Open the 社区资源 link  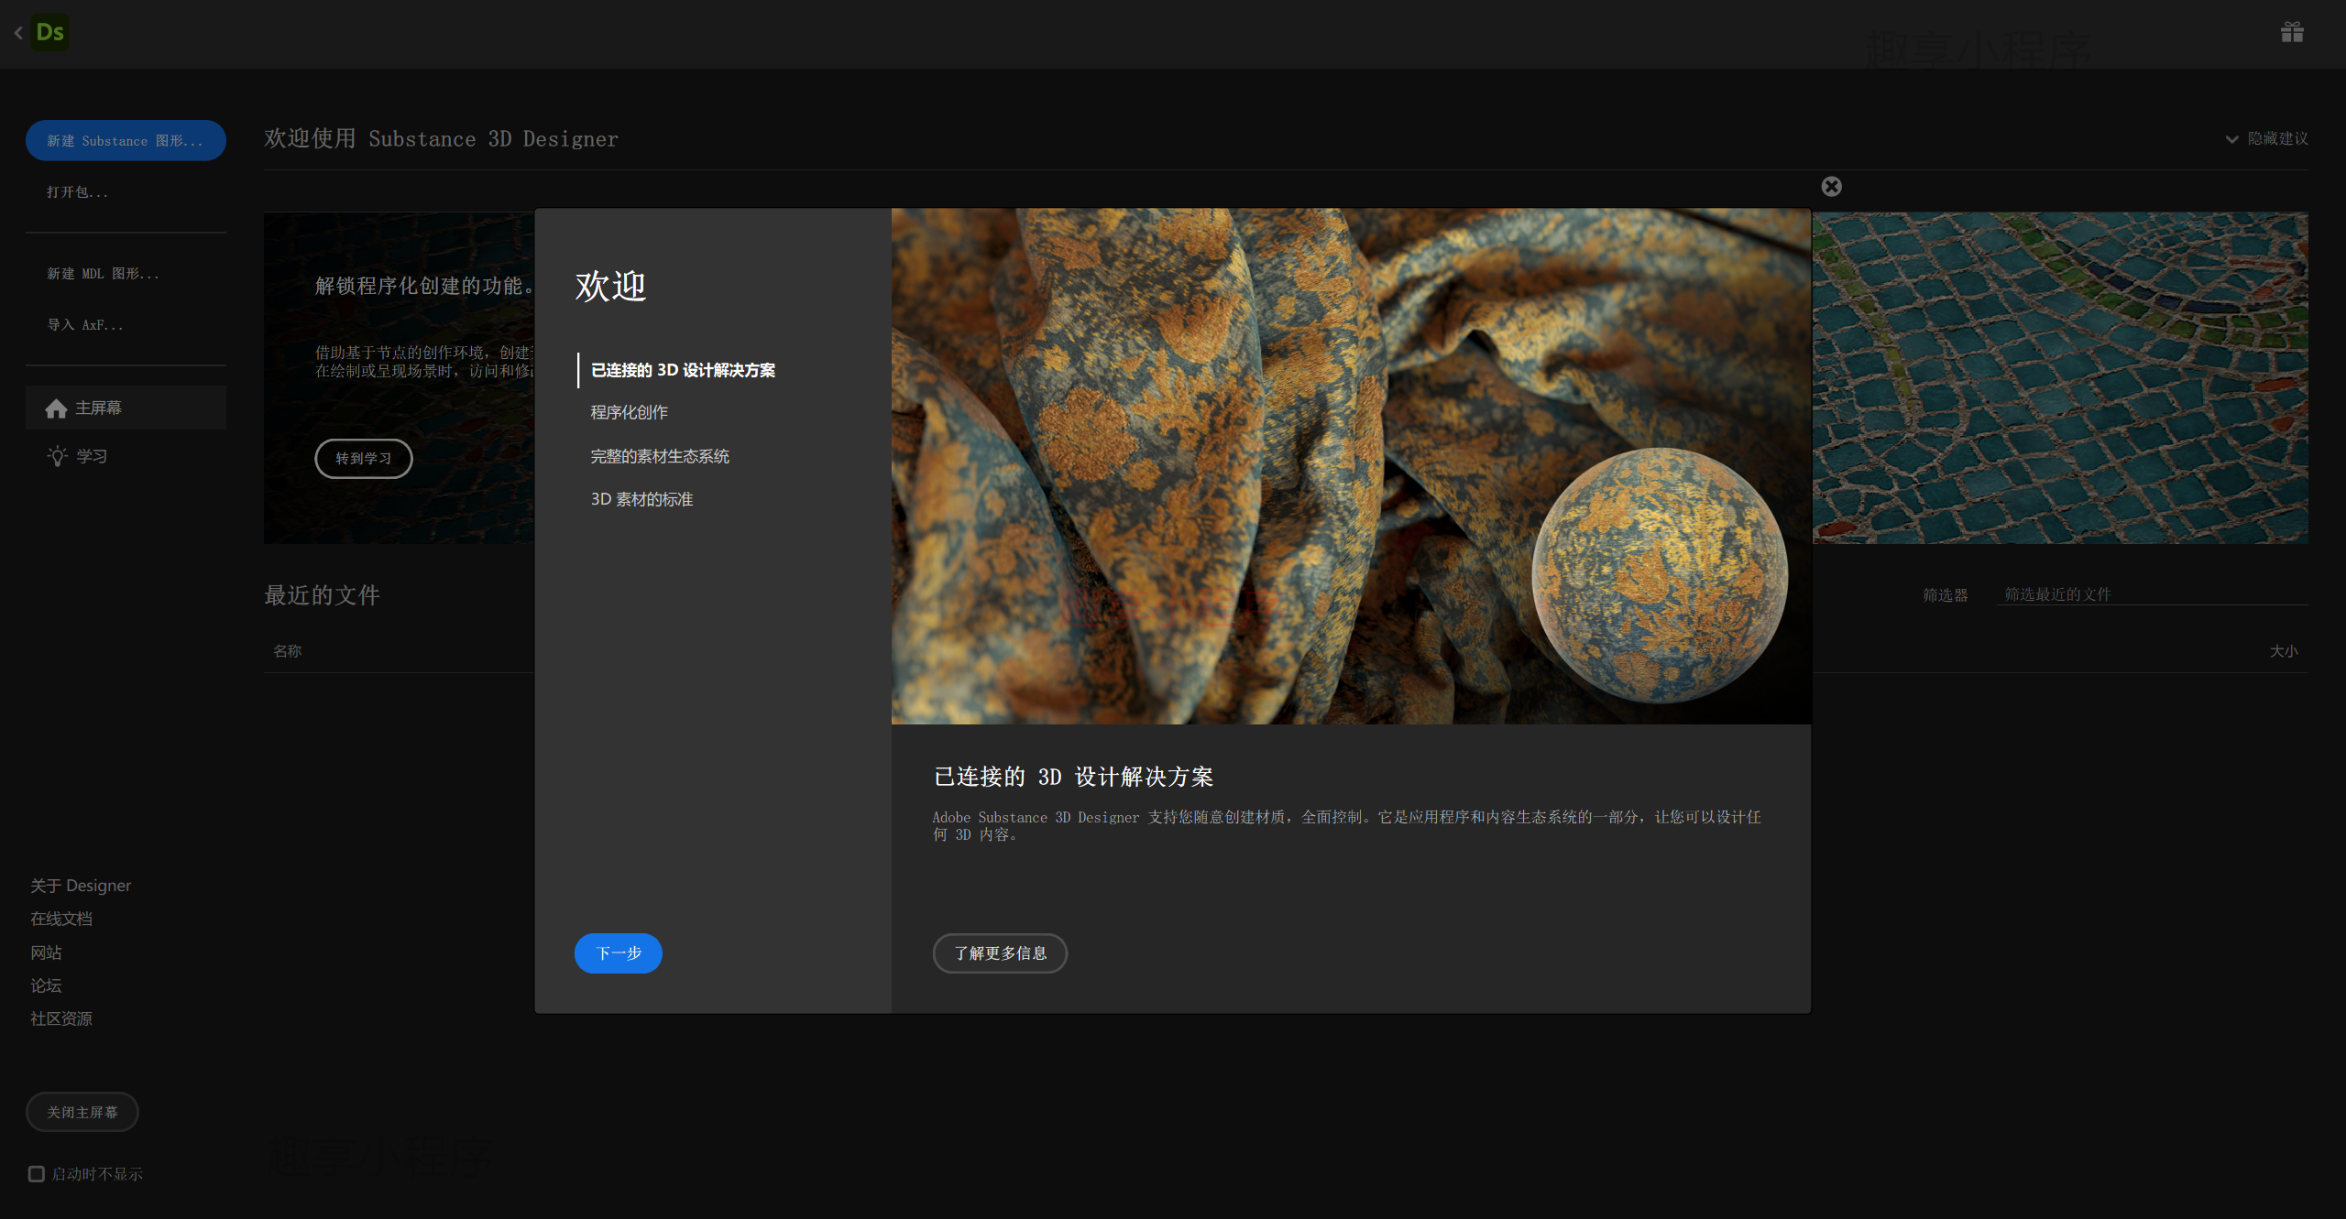pos(61,1018)
